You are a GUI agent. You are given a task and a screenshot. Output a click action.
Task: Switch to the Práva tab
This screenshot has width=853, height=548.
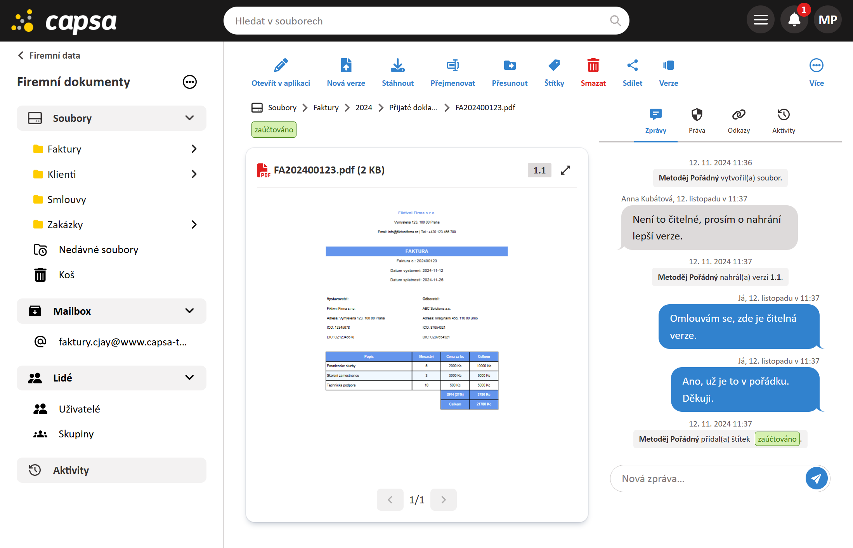click(x=697, y=121)
